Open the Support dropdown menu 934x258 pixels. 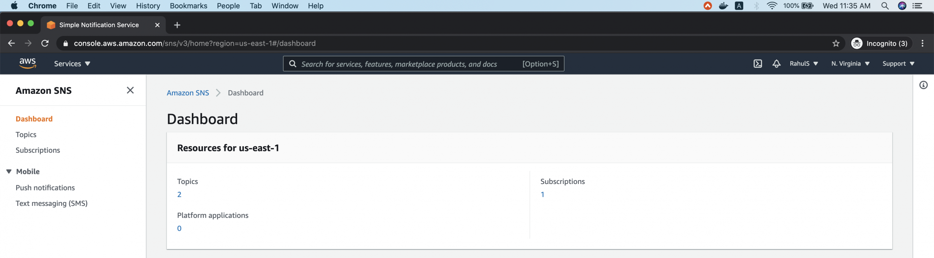click(x=898, y=64)
